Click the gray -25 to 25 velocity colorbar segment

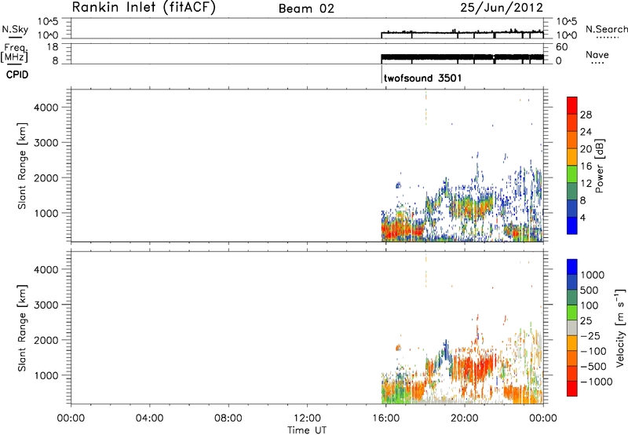572,327
